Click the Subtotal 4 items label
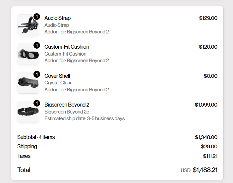Image resolution: width=233 pixels, height=183 pixels. tap(36, 137)
